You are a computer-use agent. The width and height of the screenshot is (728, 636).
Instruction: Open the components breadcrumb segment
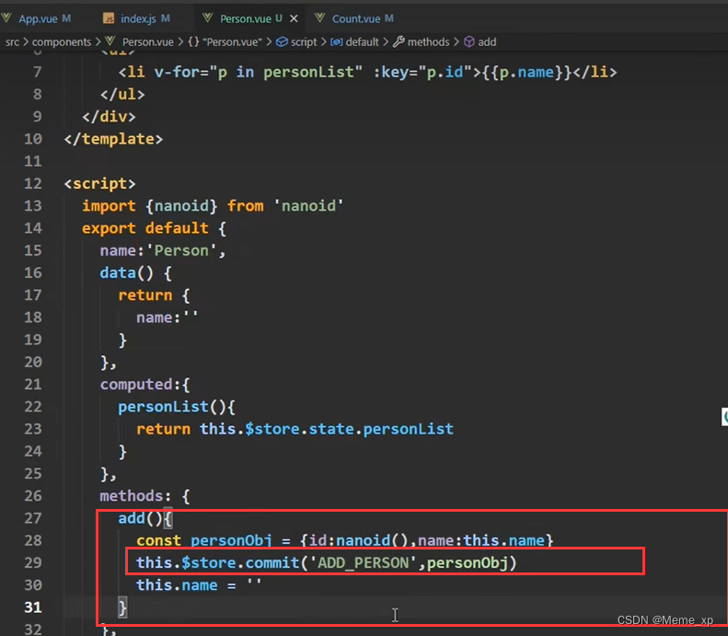point(62,42)
